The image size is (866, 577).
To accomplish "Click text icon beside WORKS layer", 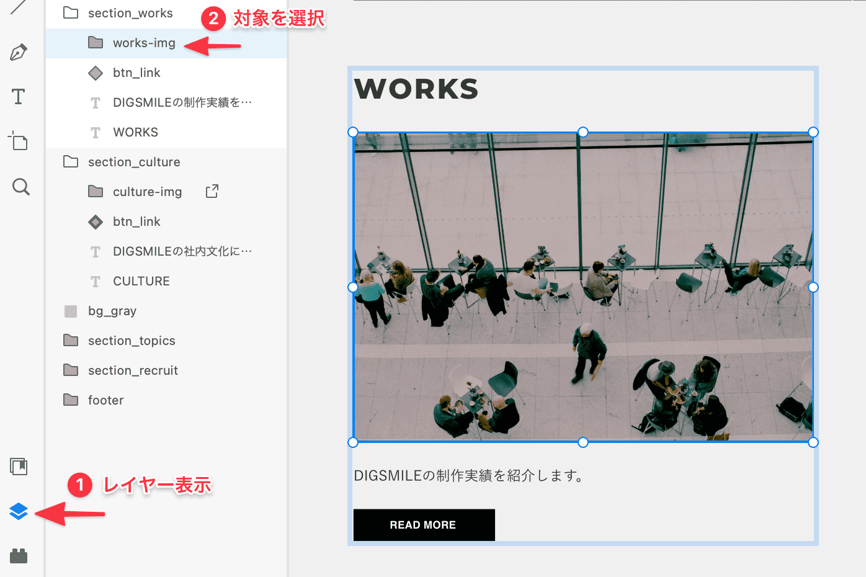I will (96, 133).
